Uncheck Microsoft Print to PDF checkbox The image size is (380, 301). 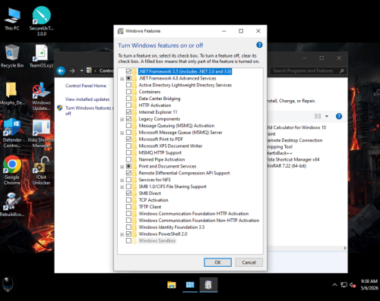pos(128,139)
